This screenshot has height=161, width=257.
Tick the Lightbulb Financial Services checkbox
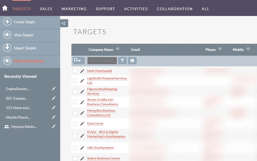pos(75,81)
